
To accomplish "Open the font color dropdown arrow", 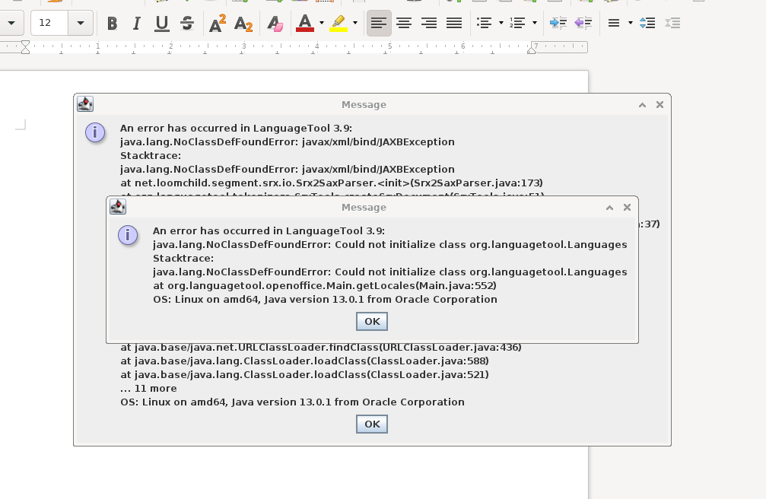I will [322, 23].
